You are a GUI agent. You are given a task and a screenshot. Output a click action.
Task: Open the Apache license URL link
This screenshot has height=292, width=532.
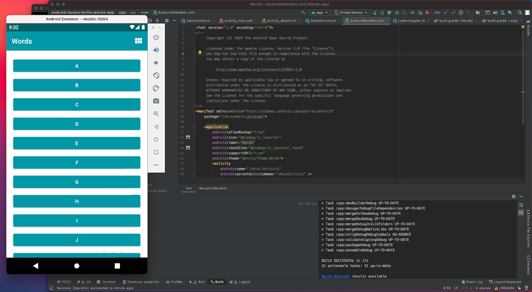(259, 70)
